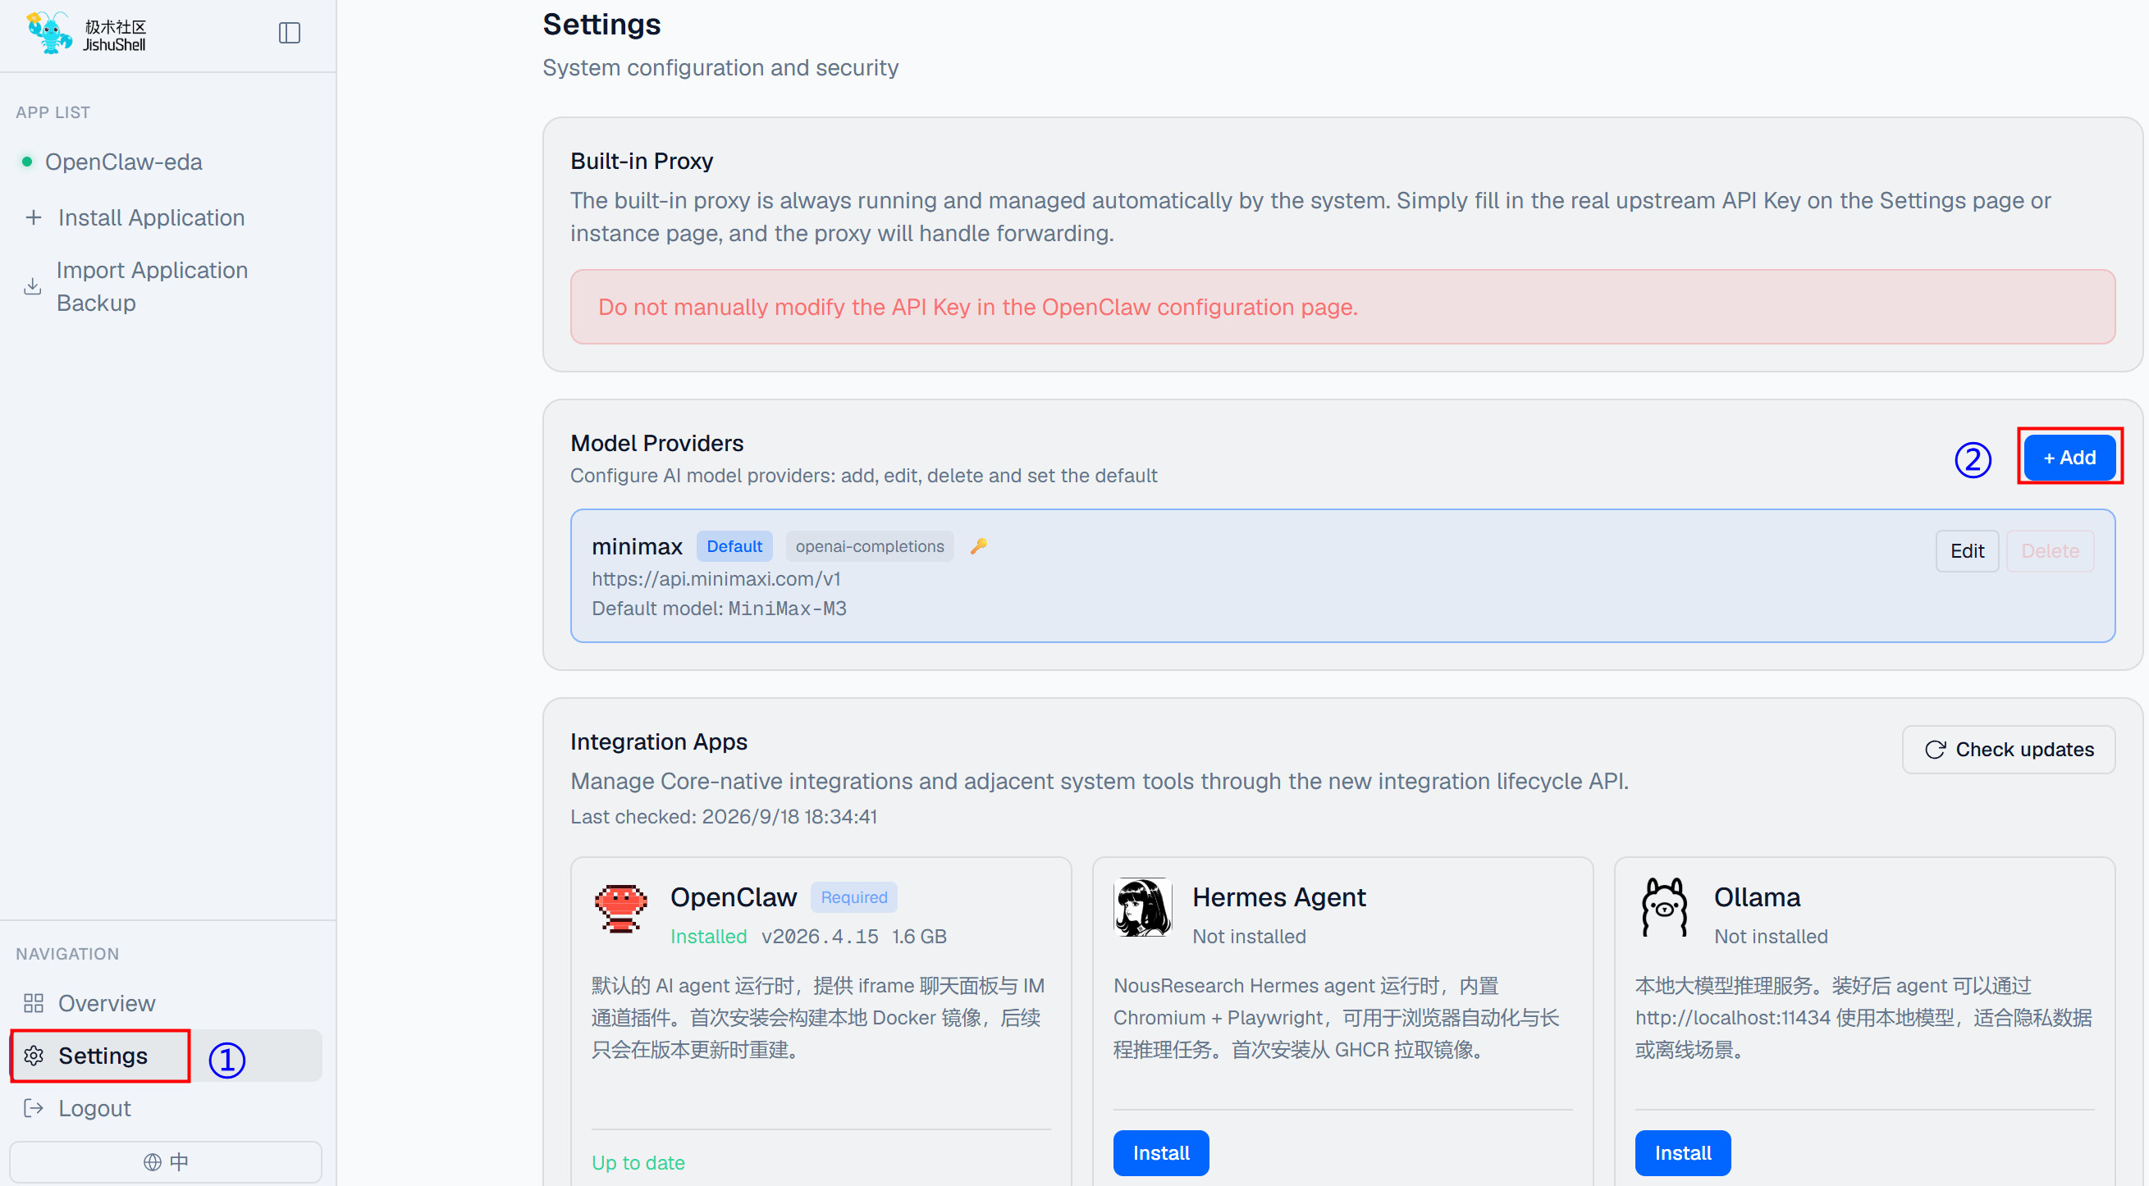Select Settings in navigation
Screen dimensions: 2149x1186
pos(167,1055)
